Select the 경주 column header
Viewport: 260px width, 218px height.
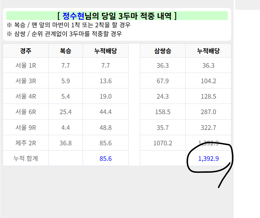pyautogui.click(x=26, y=51)
